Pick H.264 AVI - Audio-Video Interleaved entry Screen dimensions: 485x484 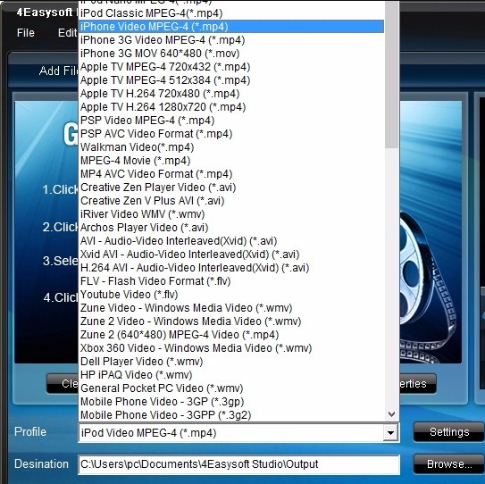pyautogui.click(x=231, y=268)
